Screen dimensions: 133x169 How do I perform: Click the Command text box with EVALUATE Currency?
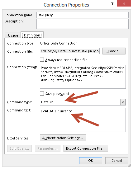pyautogui.click(x=83, y=120)
